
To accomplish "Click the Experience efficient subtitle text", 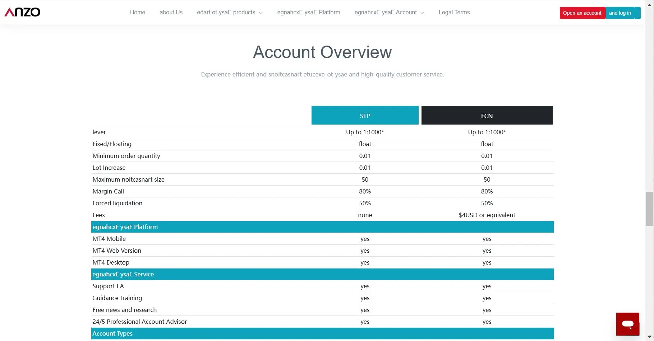I will pyautogui.click(x=322, y=74).
